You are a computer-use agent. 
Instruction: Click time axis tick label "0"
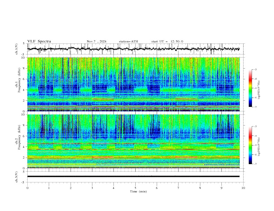pyautogui.click(x=27, y=188)
